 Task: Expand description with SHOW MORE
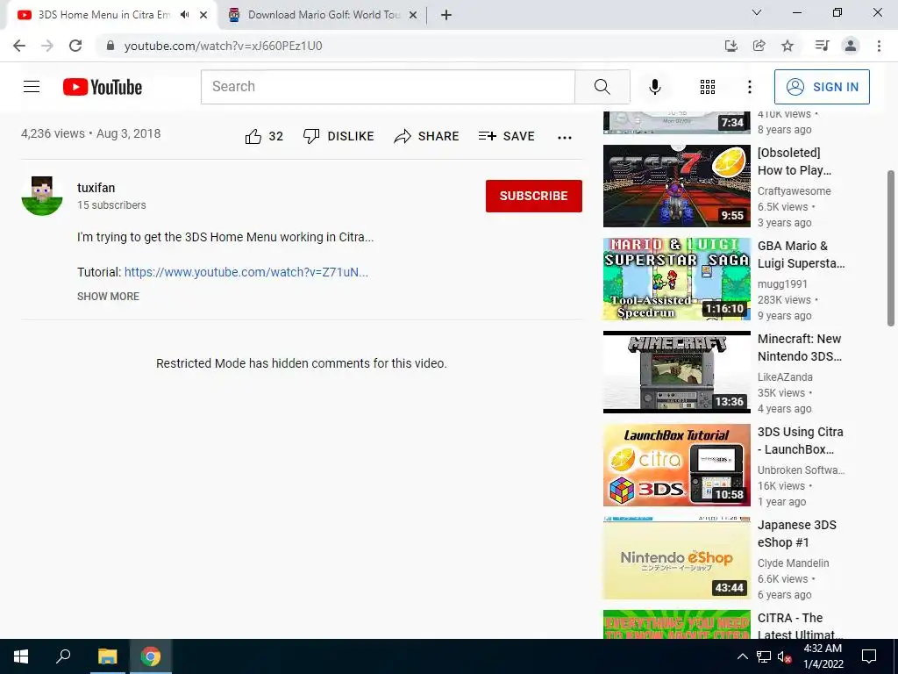[108, 297]
